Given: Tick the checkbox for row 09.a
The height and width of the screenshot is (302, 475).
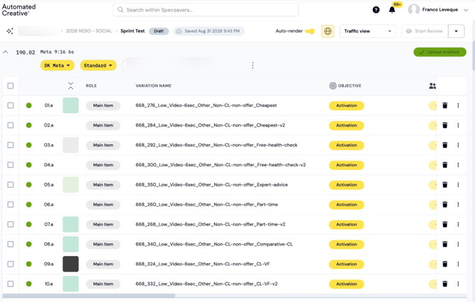Looking at the screenshot, I should [x=11, y=264].
